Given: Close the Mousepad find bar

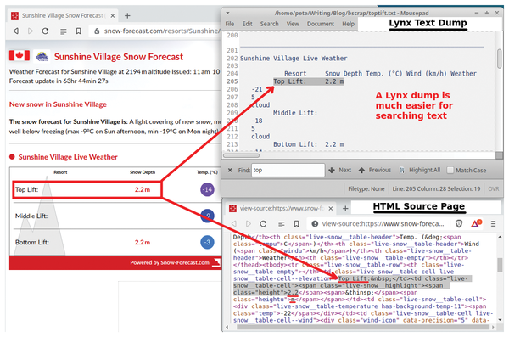Looking at the screenshot, I should point(230,170).
